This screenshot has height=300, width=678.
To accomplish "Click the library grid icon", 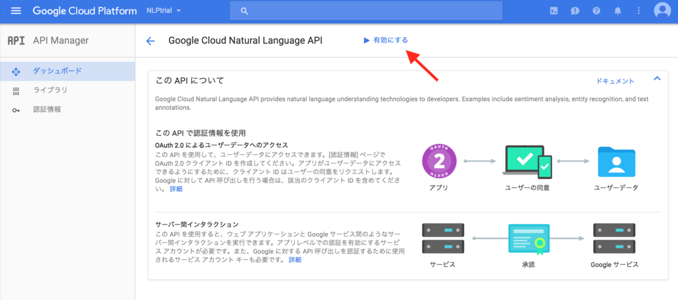I will point(16,91).
